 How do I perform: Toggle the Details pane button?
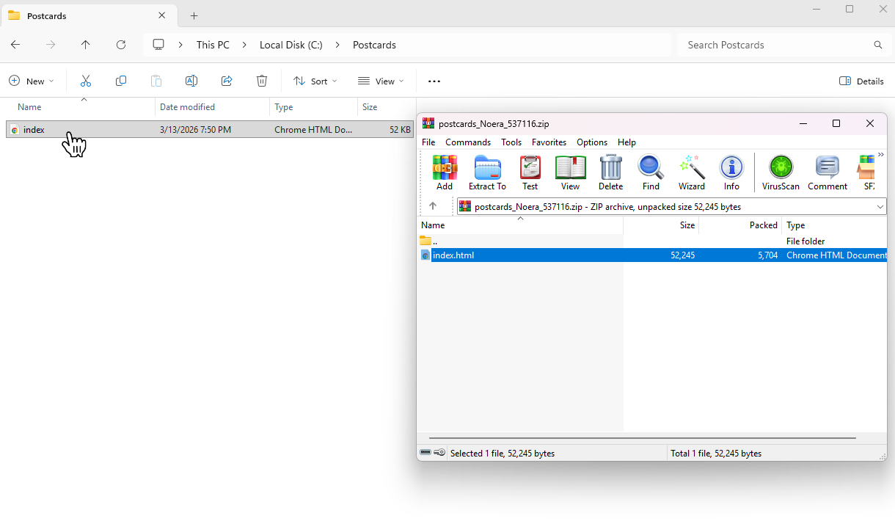861,81
